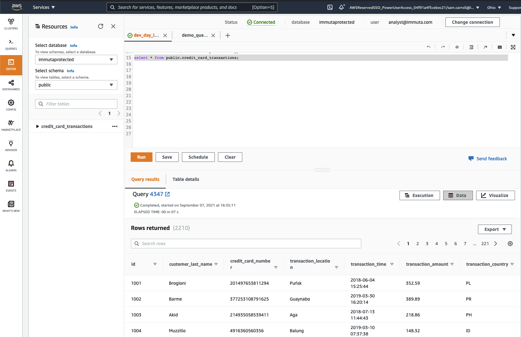Open the Query 4347 link
Image resolution: width=521 pixels, height=337 pixels.
pos(157,194)
